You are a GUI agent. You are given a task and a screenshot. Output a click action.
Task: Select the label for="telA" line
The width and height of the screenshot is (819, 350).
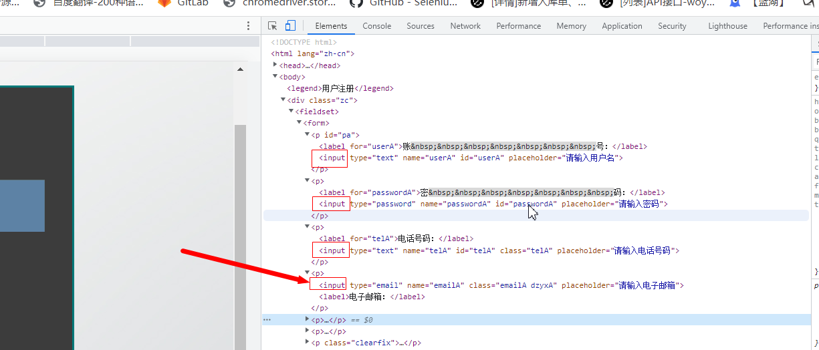[x=396, y=238]
